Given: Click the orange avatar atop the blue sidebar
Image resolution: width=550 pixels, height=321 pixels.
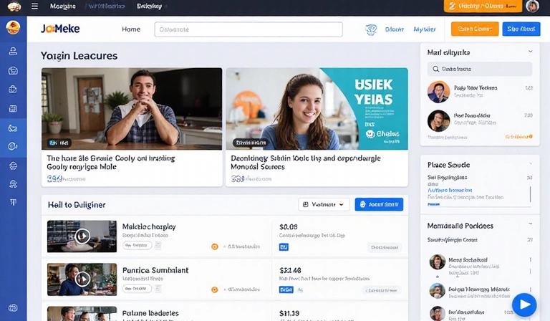Looking at the screenshot, I should tap(13, 28).
